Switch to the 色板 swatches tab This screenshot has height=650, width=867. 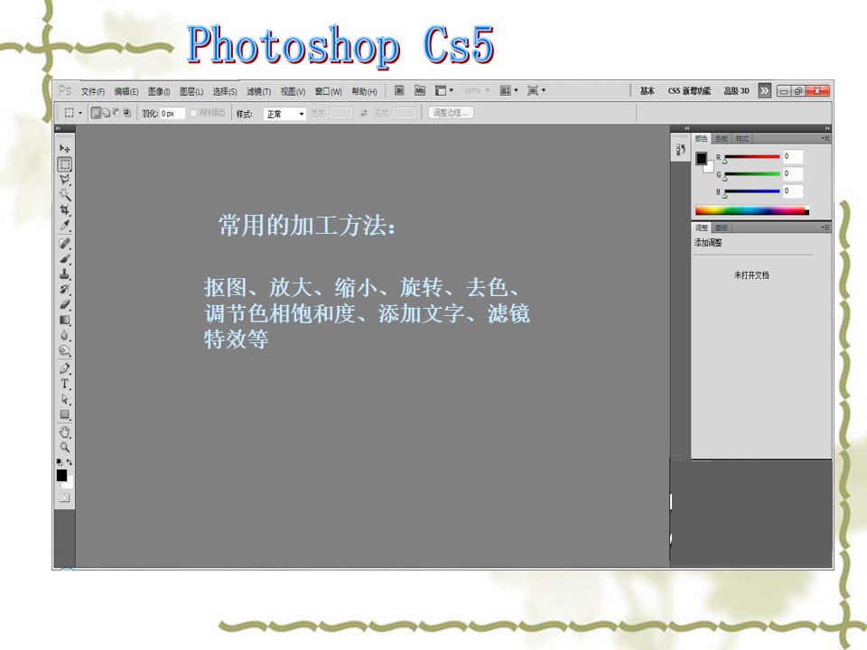(721, 138)
